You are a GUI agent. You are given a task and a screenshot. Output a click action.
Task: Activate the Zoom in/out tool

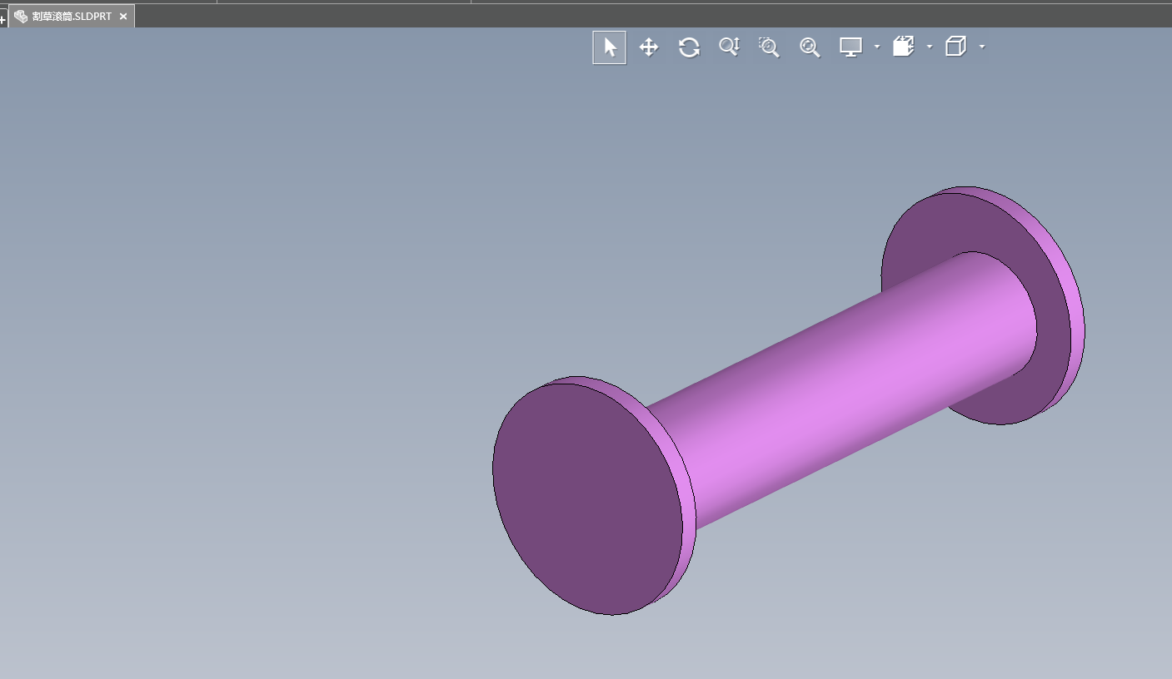coord(729,47)
